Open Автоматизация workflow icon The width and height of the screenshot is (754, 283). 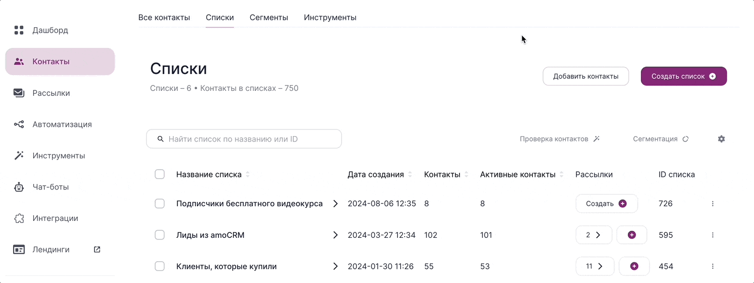19,124
